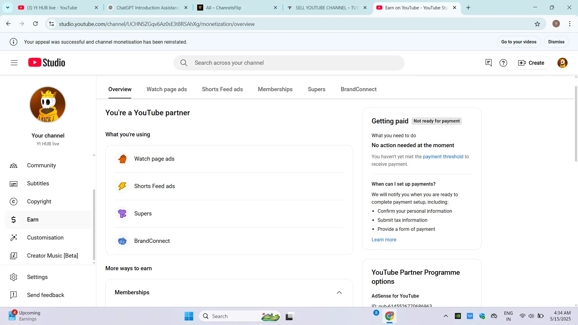The width and height of the screenshot is (578, 325).
Task: Open Subtitles in the sidebar
Action: click(x=48, y=184)
